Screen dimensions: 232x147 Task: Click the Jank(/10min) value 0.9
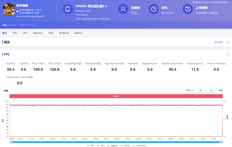tap(93, 70)
